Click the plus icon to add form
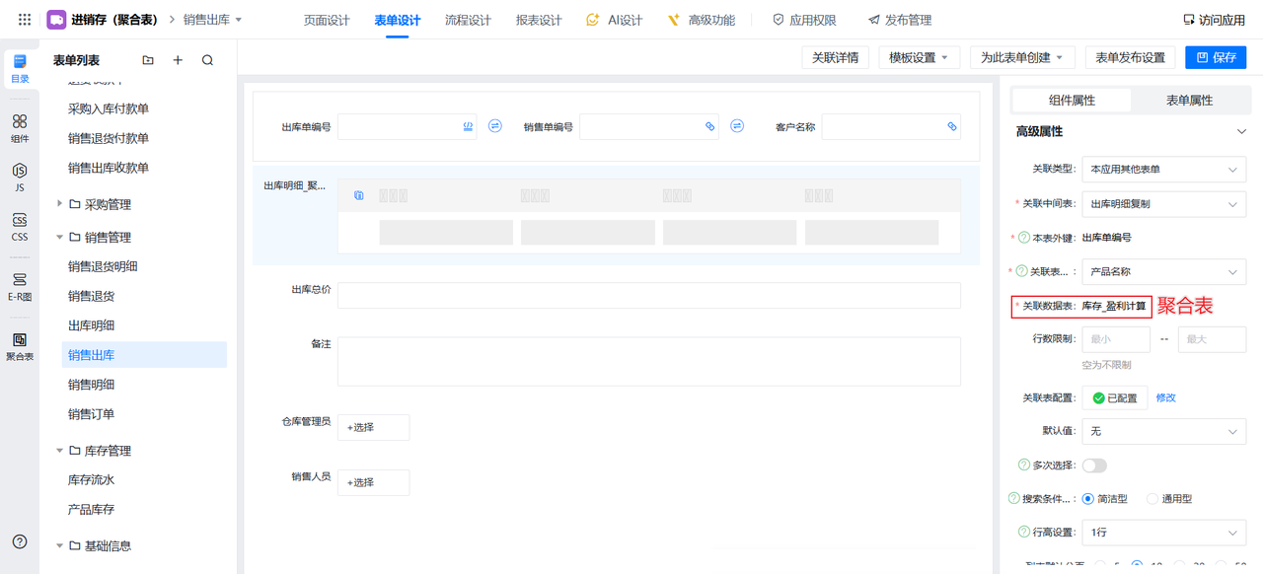This screenshot has height=574, width=1263. tap(178, 60)
